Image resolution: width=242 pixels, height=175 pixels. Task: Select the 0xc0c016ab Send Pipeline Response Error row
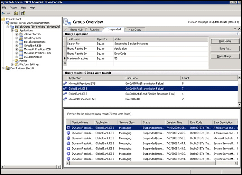pos(150,94)
